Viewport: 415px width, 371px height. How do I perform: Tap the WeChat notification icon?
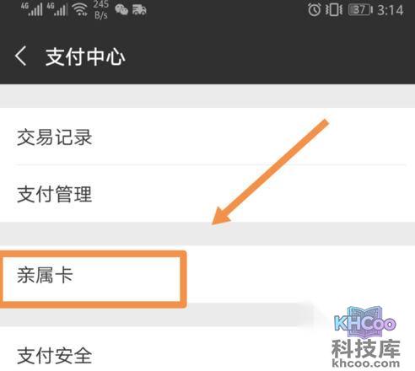121,10
